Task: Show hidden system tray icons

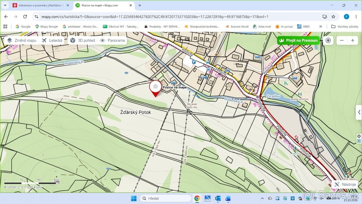Action: click(262, 198)
